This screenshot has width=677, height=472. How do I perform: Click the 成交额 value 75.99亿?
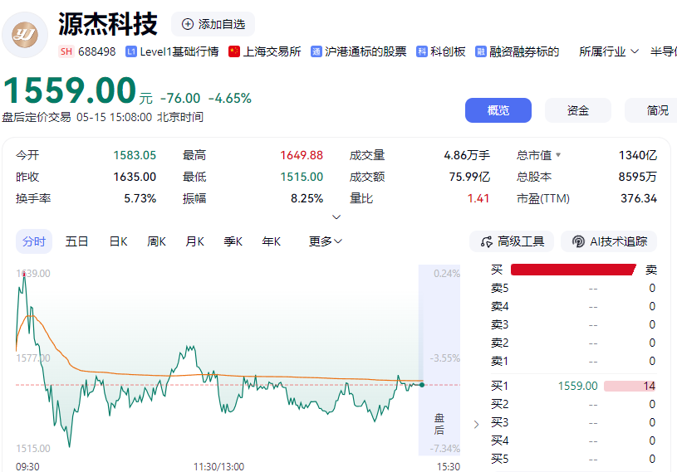(469, 177)
